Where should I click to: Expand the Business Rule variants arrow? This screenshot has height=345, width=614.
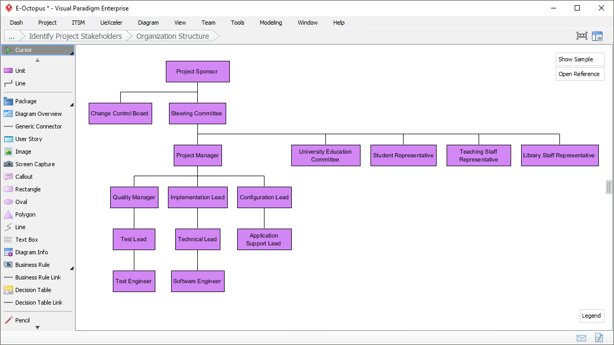72,268
